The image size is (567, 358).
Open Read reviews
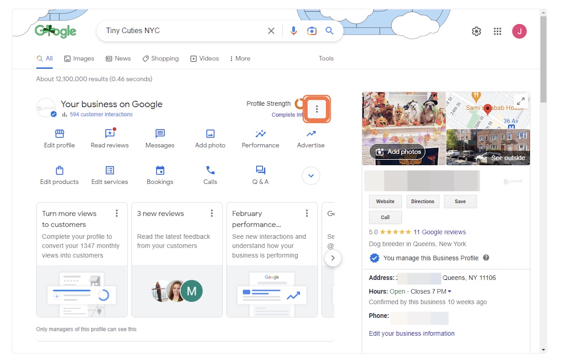point(109,139)
